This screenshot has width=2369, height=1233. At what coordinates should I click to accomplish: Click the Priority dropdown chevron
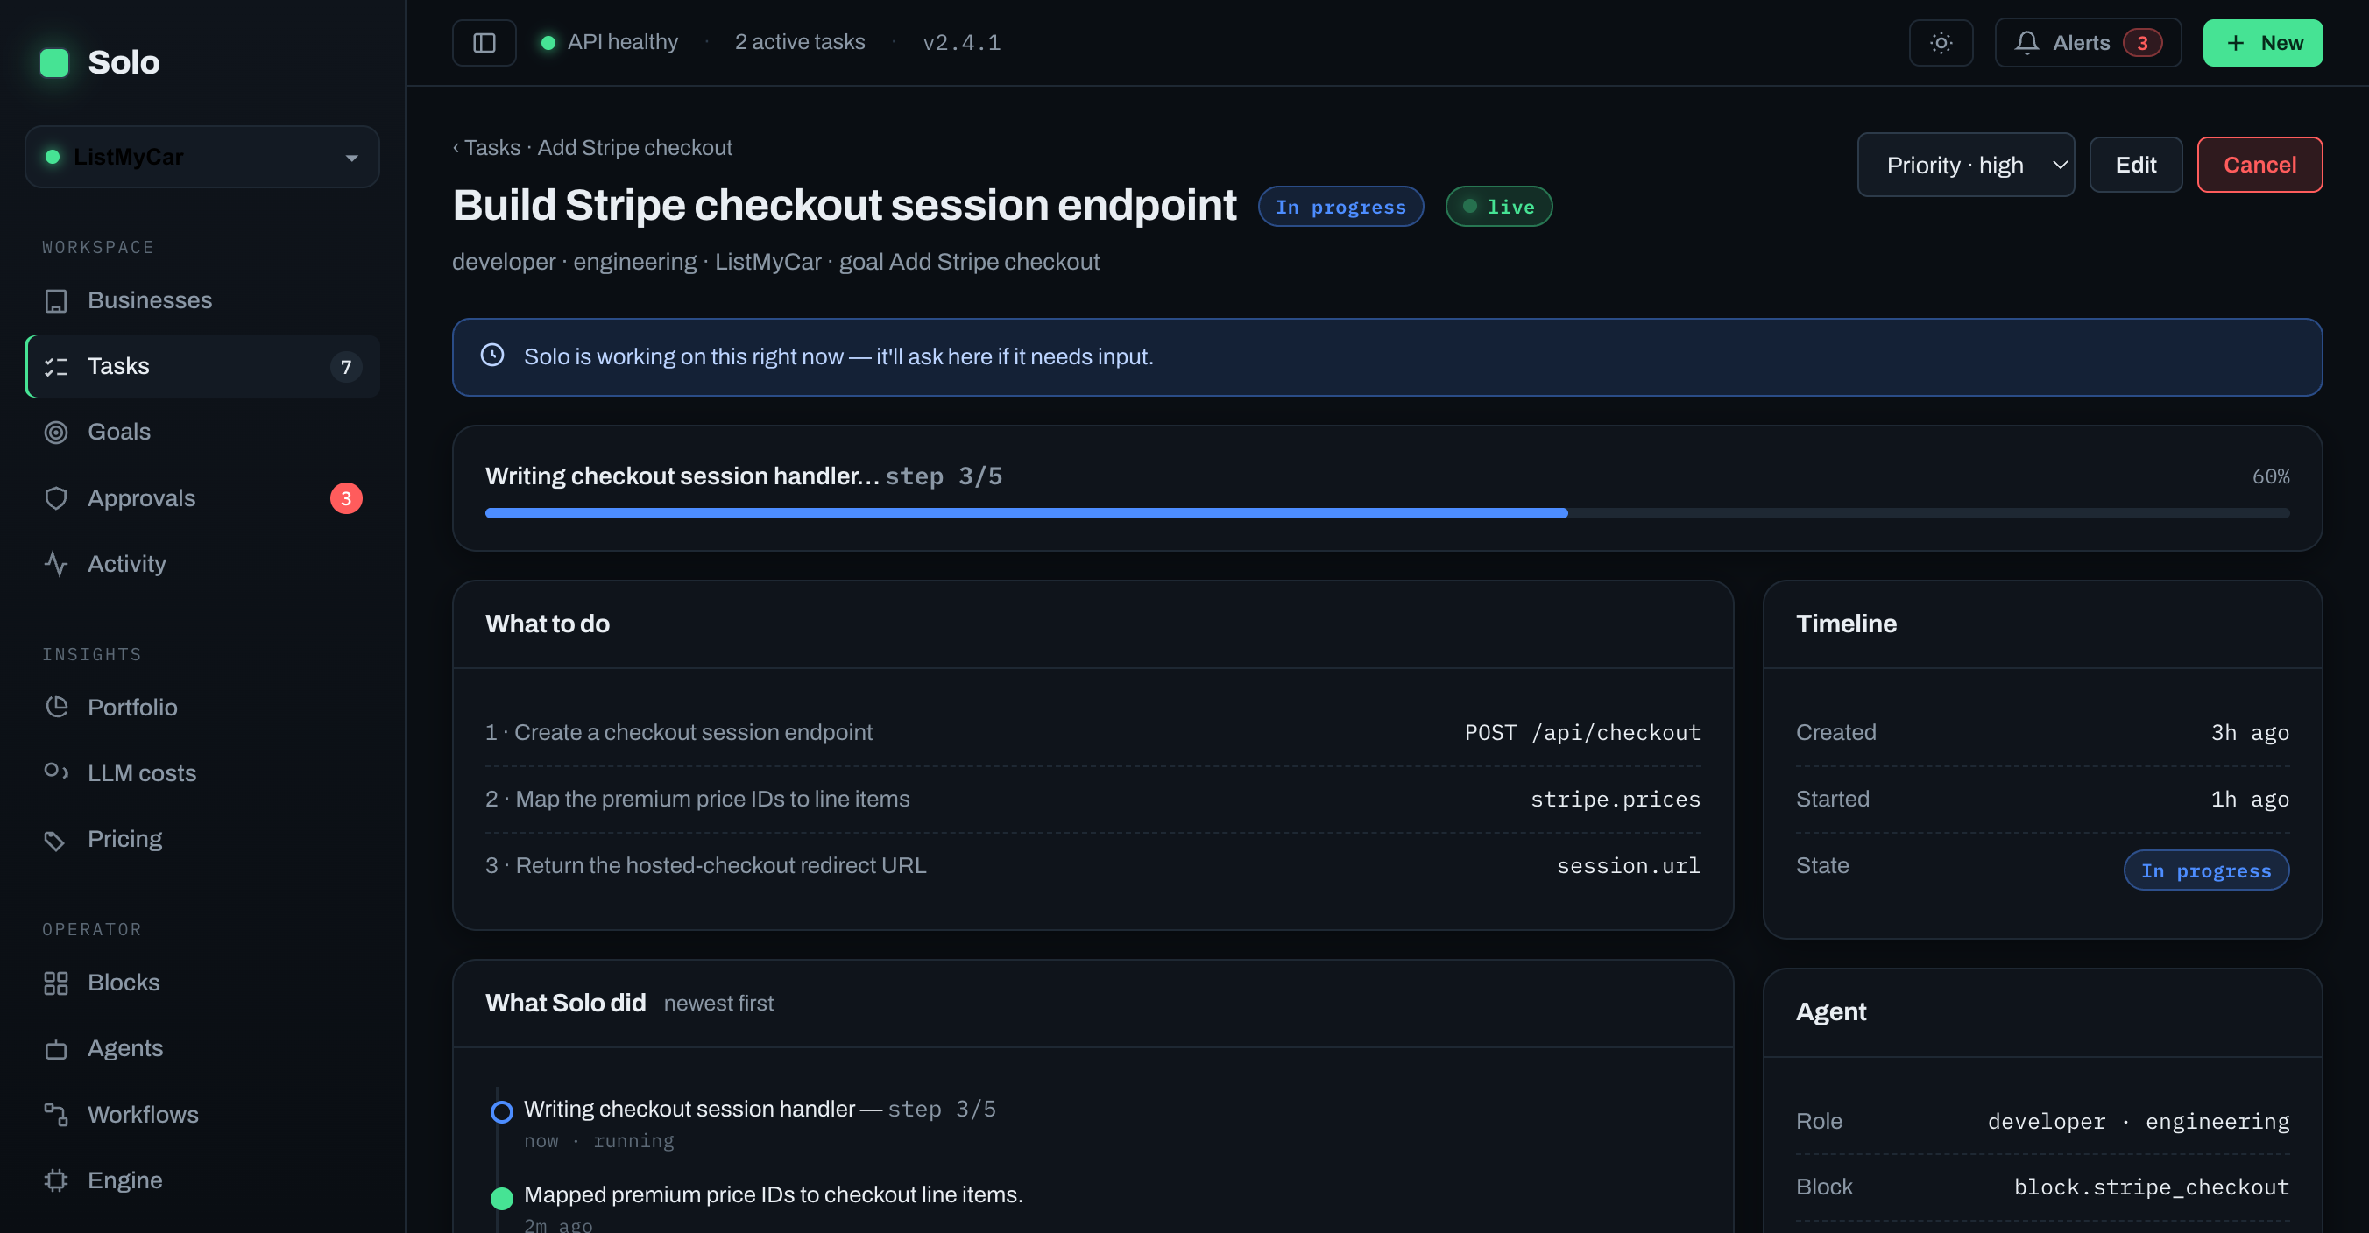2059,166
